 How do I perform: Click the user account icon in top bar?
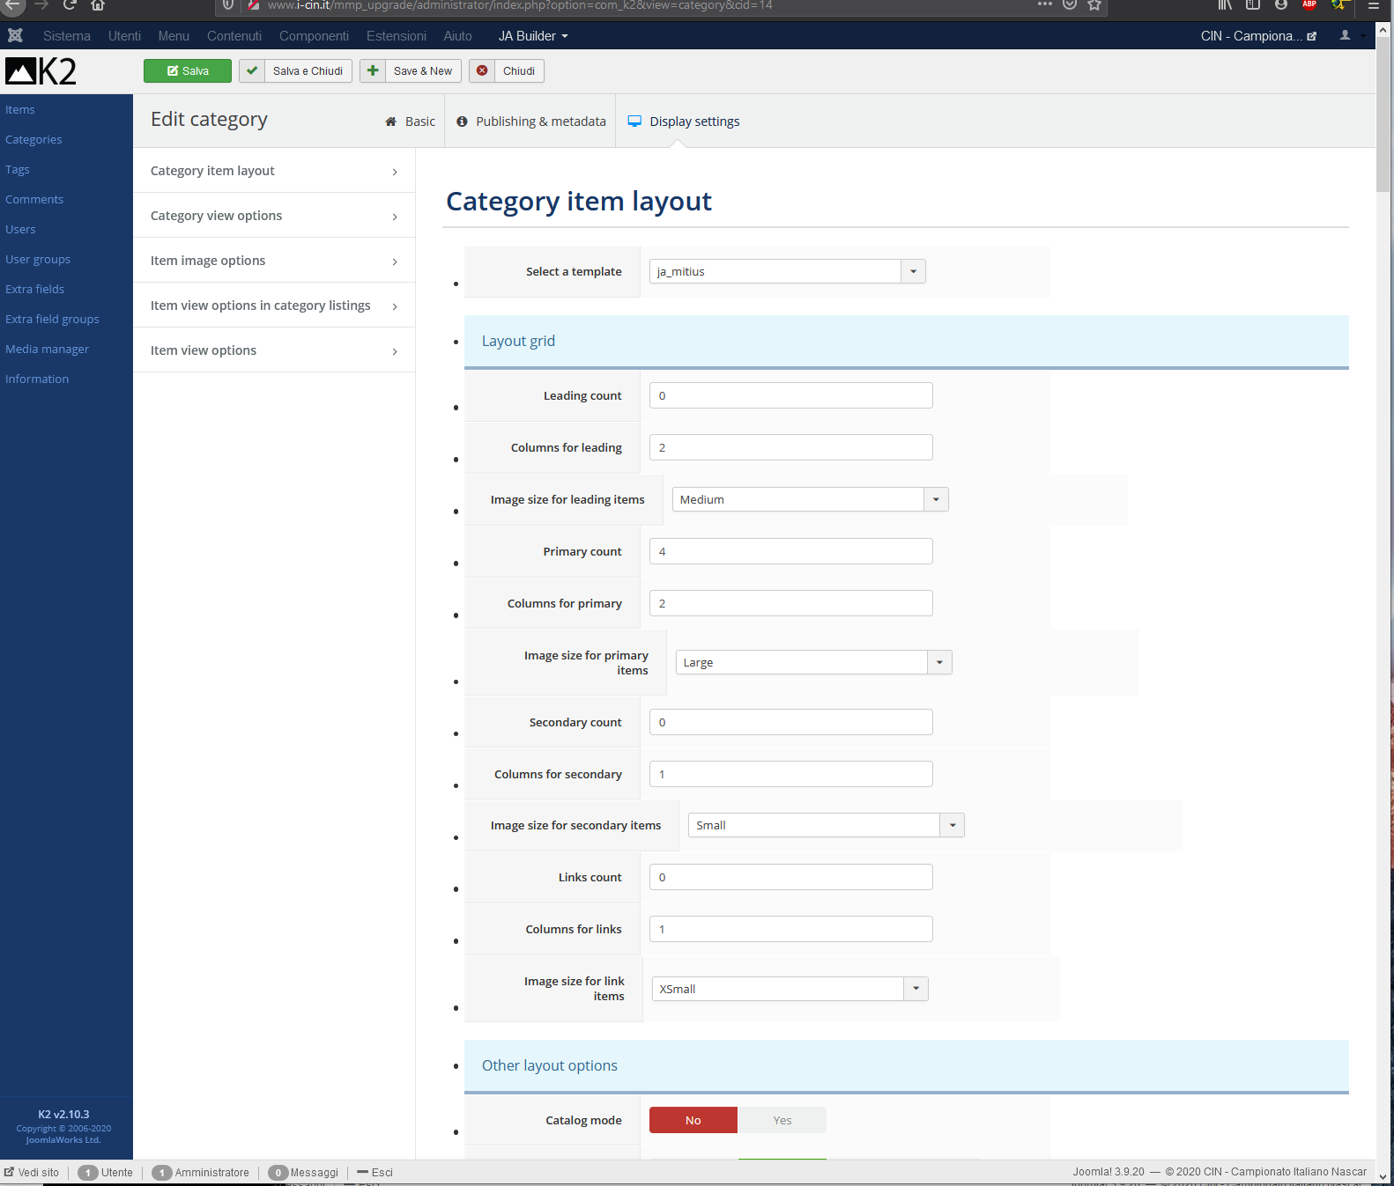coord(1345,36)
